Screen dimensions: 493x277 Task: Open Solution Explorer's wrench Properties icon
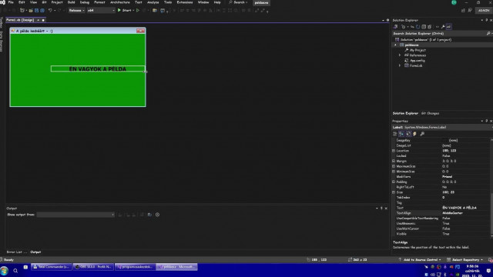pyautogui.click(x=443, y=27)
